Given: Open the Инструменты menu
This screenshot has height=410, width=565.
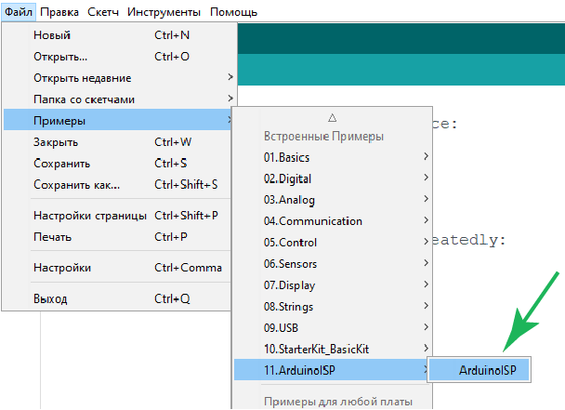Looking at the screenshot, I should click(164, 12).
